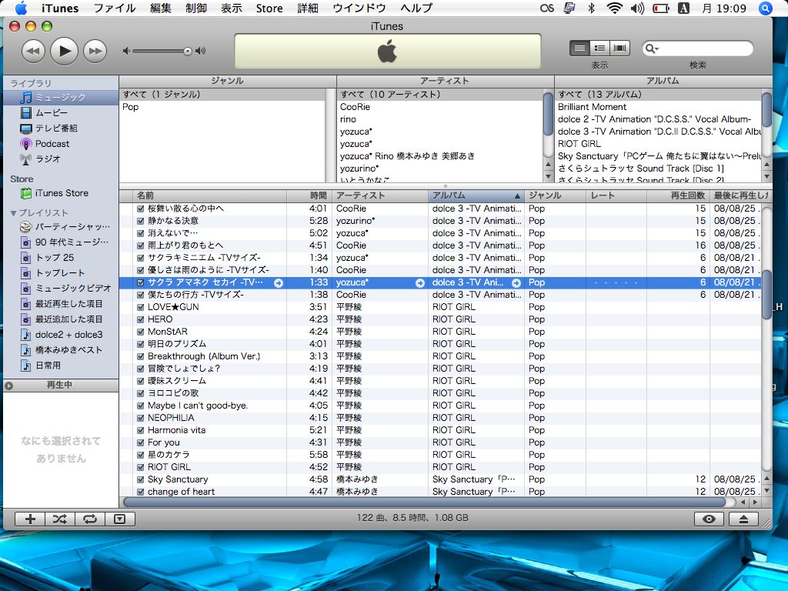Select 最近追加した項目 smart playlist
The width and height of the screenshot is (788, 591).
[x=60, y=319]
